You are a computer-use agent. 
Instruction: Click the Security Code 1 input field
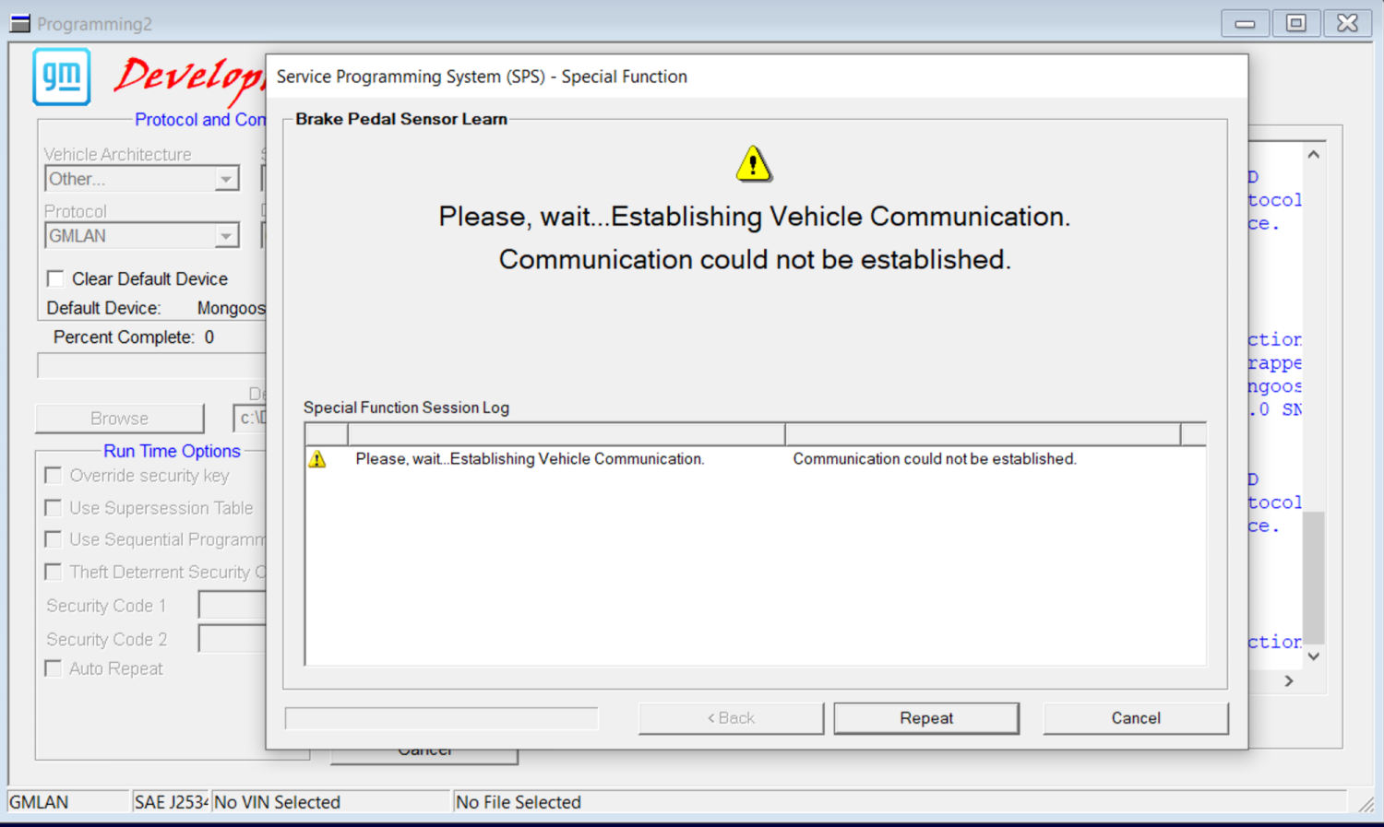point(233,606)
